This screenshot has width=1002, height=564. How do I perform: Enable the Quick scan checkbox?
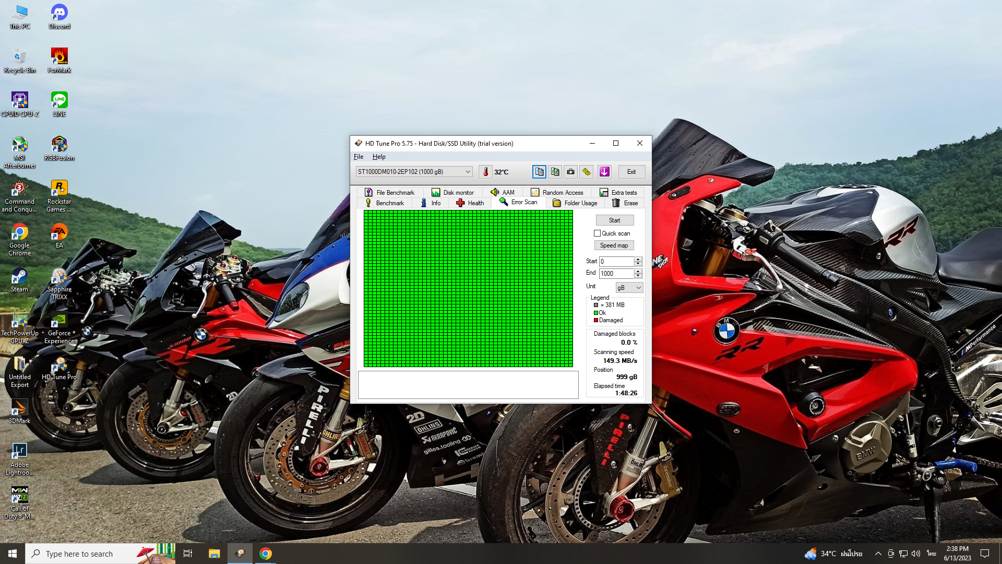[x=597, y=233]
